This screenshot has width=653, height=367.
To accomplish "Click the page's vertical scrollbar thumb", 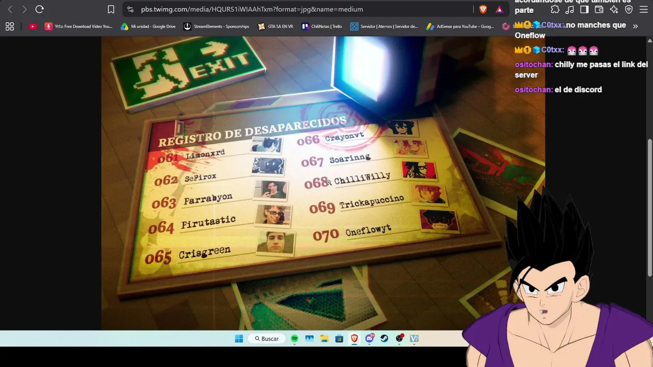I will coord(649,208).
